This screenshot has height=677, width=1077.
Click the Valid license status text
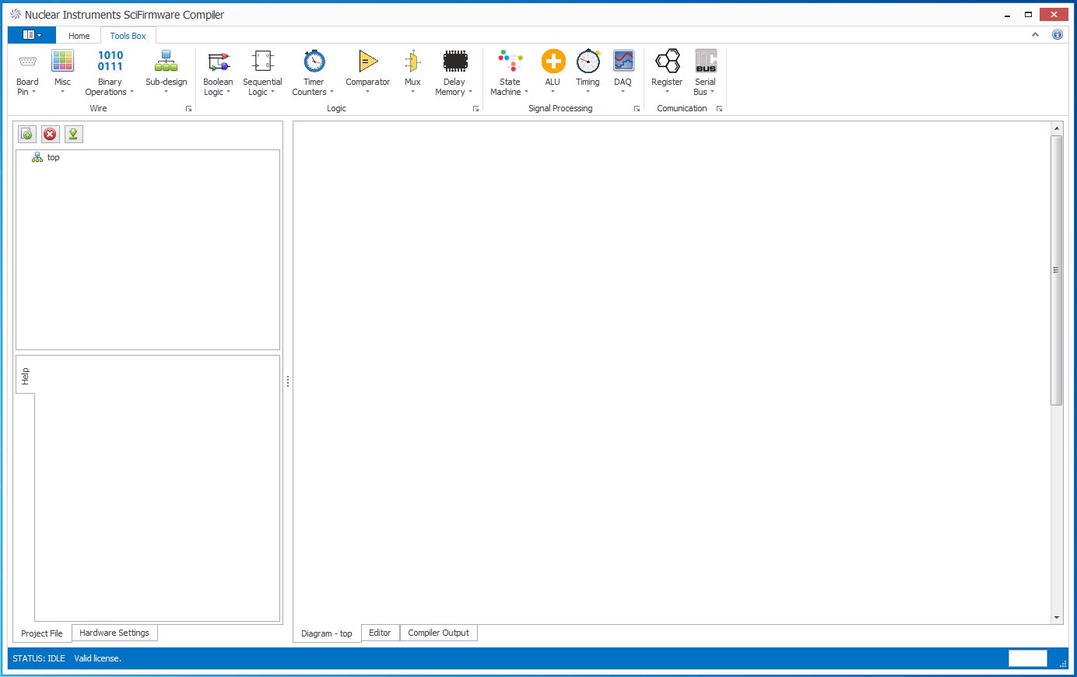98,658
